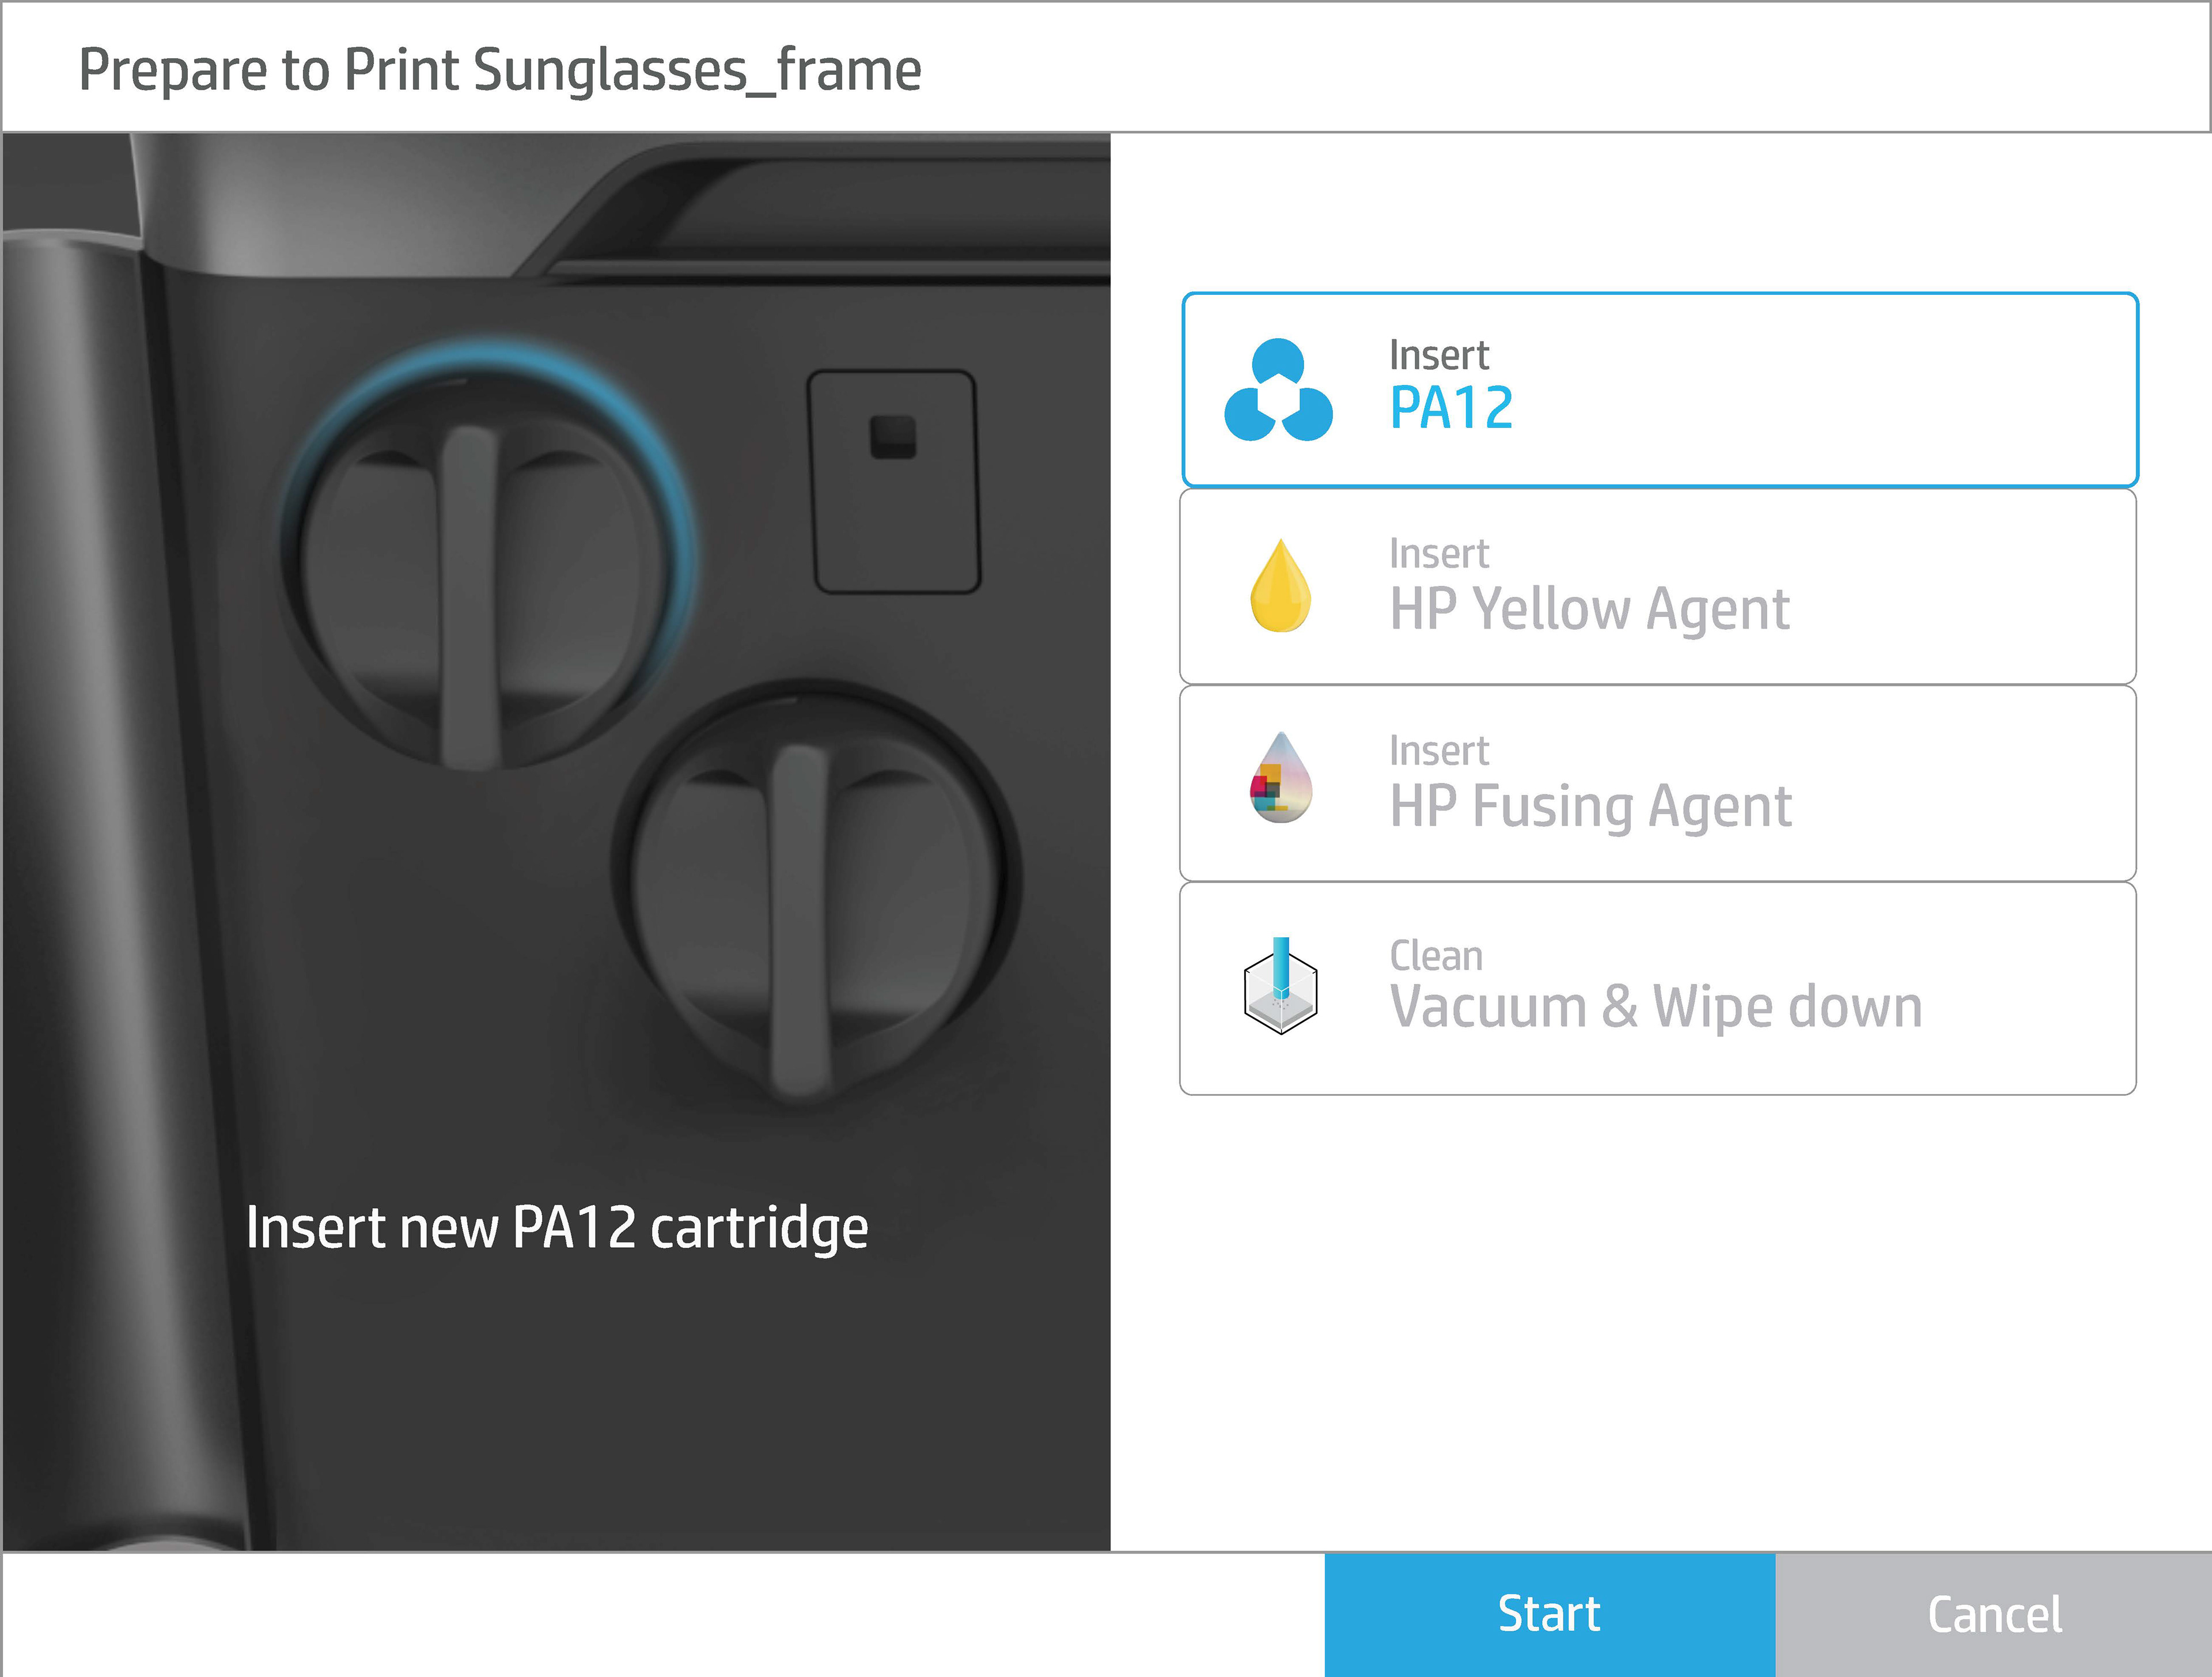Click the 'Insert new PA12 cartridge' caption
Screen dimensions: 2212x1677
coord(557,1227)
